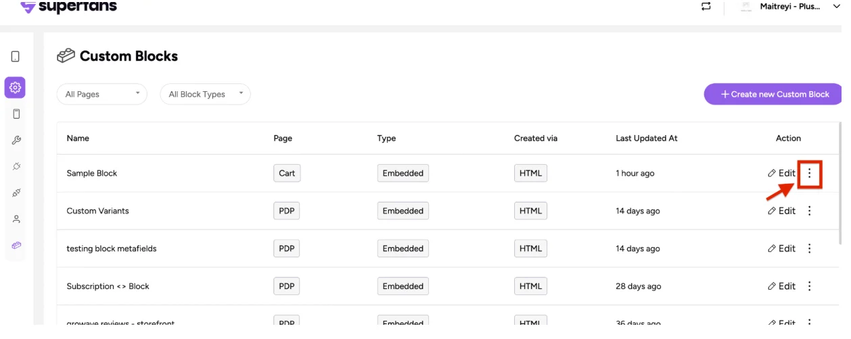
Task: Expand the All Pages filter dropdown
Action: pyautogui.click(x=102, y=95)
